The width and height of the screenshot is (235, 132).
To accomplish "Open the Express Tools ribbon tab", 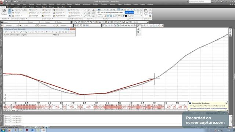I will (61, 7).
